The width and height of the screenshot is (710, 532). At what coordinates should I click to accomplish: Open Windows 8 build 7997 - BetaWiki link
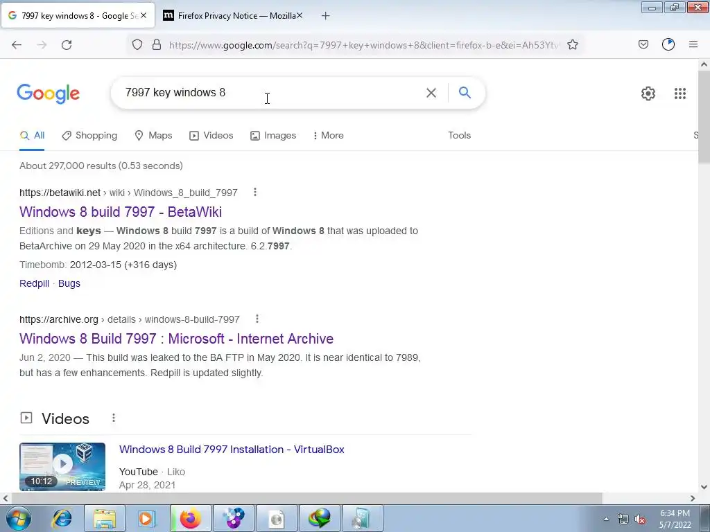click(121, 212)
